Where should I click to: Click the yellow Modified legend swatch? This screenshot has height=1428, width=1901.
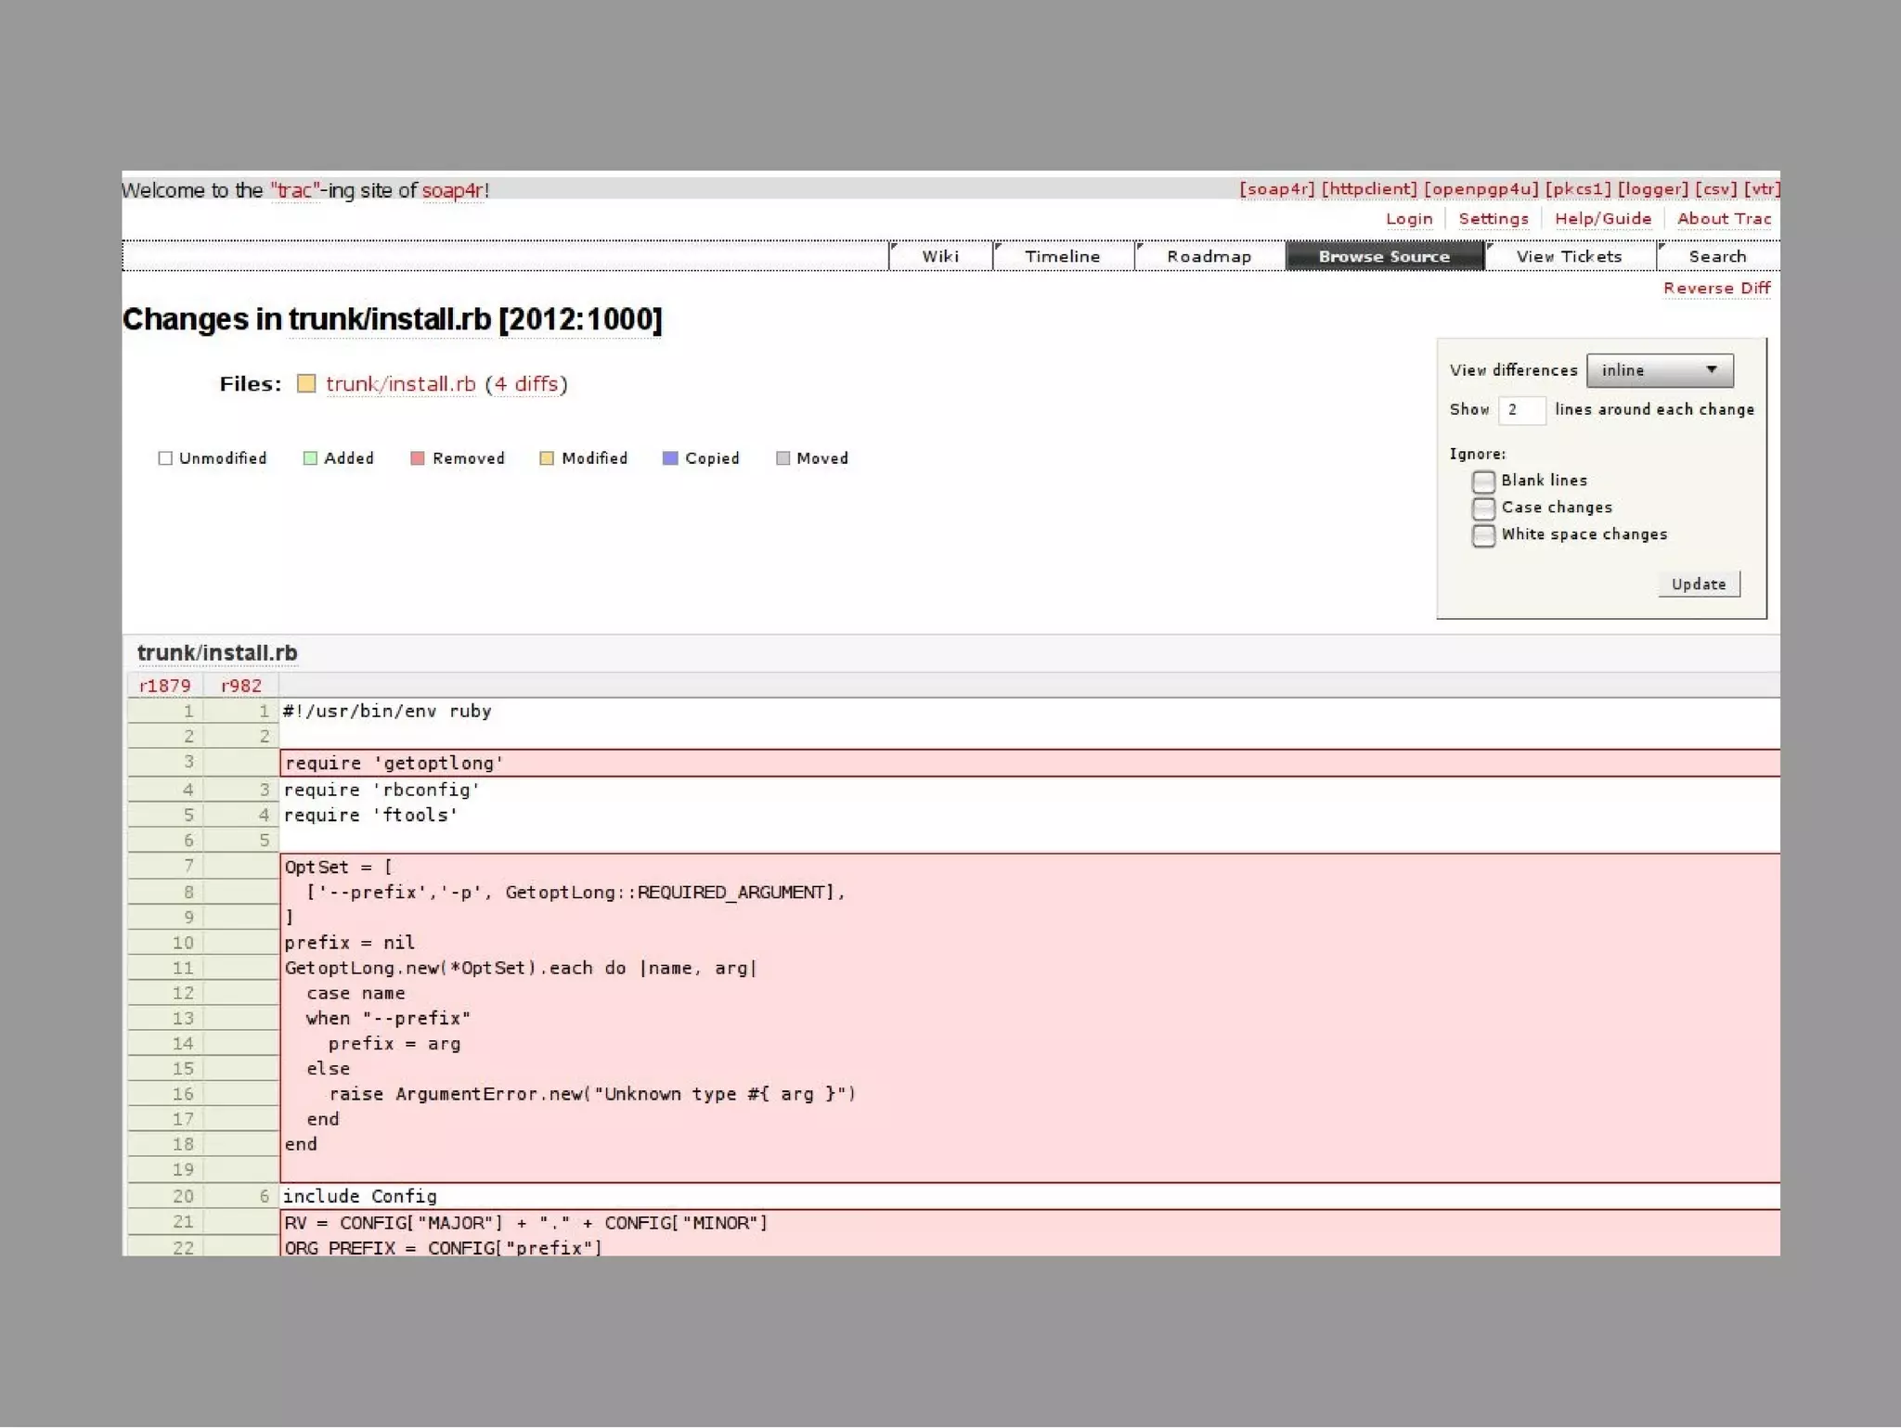coord(547,458)
